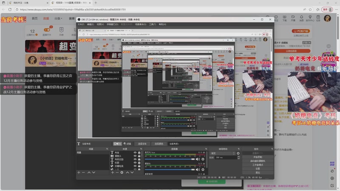The image size is (340, 191).
Task: Toggle visibility eye of 考核奖励 source
Action: [135, 159]
